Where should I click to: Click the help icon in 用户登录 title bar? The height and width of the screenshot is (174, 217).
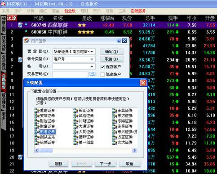119,41
